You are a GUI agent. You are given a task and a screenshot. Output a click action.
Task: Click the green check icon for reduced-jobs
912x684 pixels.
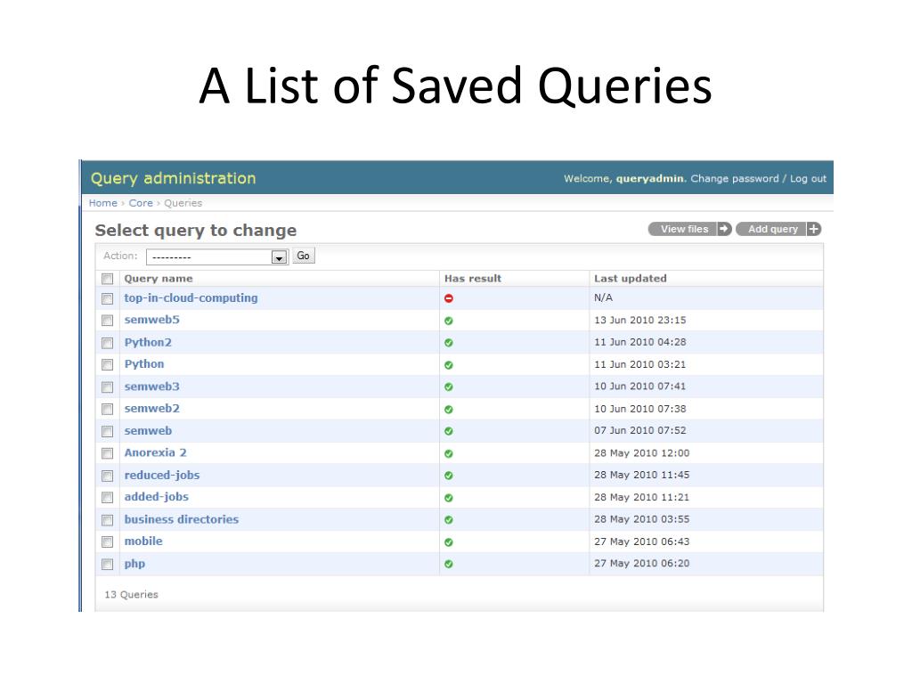[449, 476]
